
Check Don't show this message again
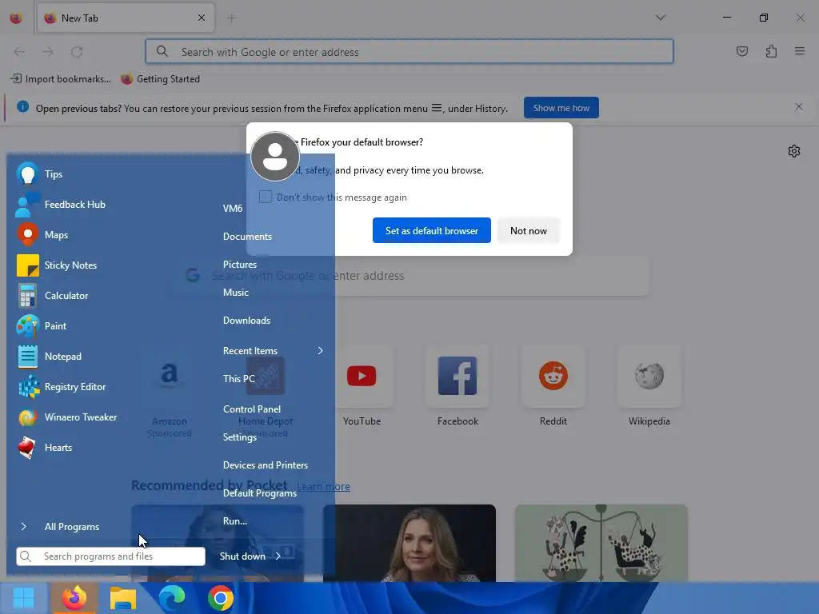[x=266, y=197]
